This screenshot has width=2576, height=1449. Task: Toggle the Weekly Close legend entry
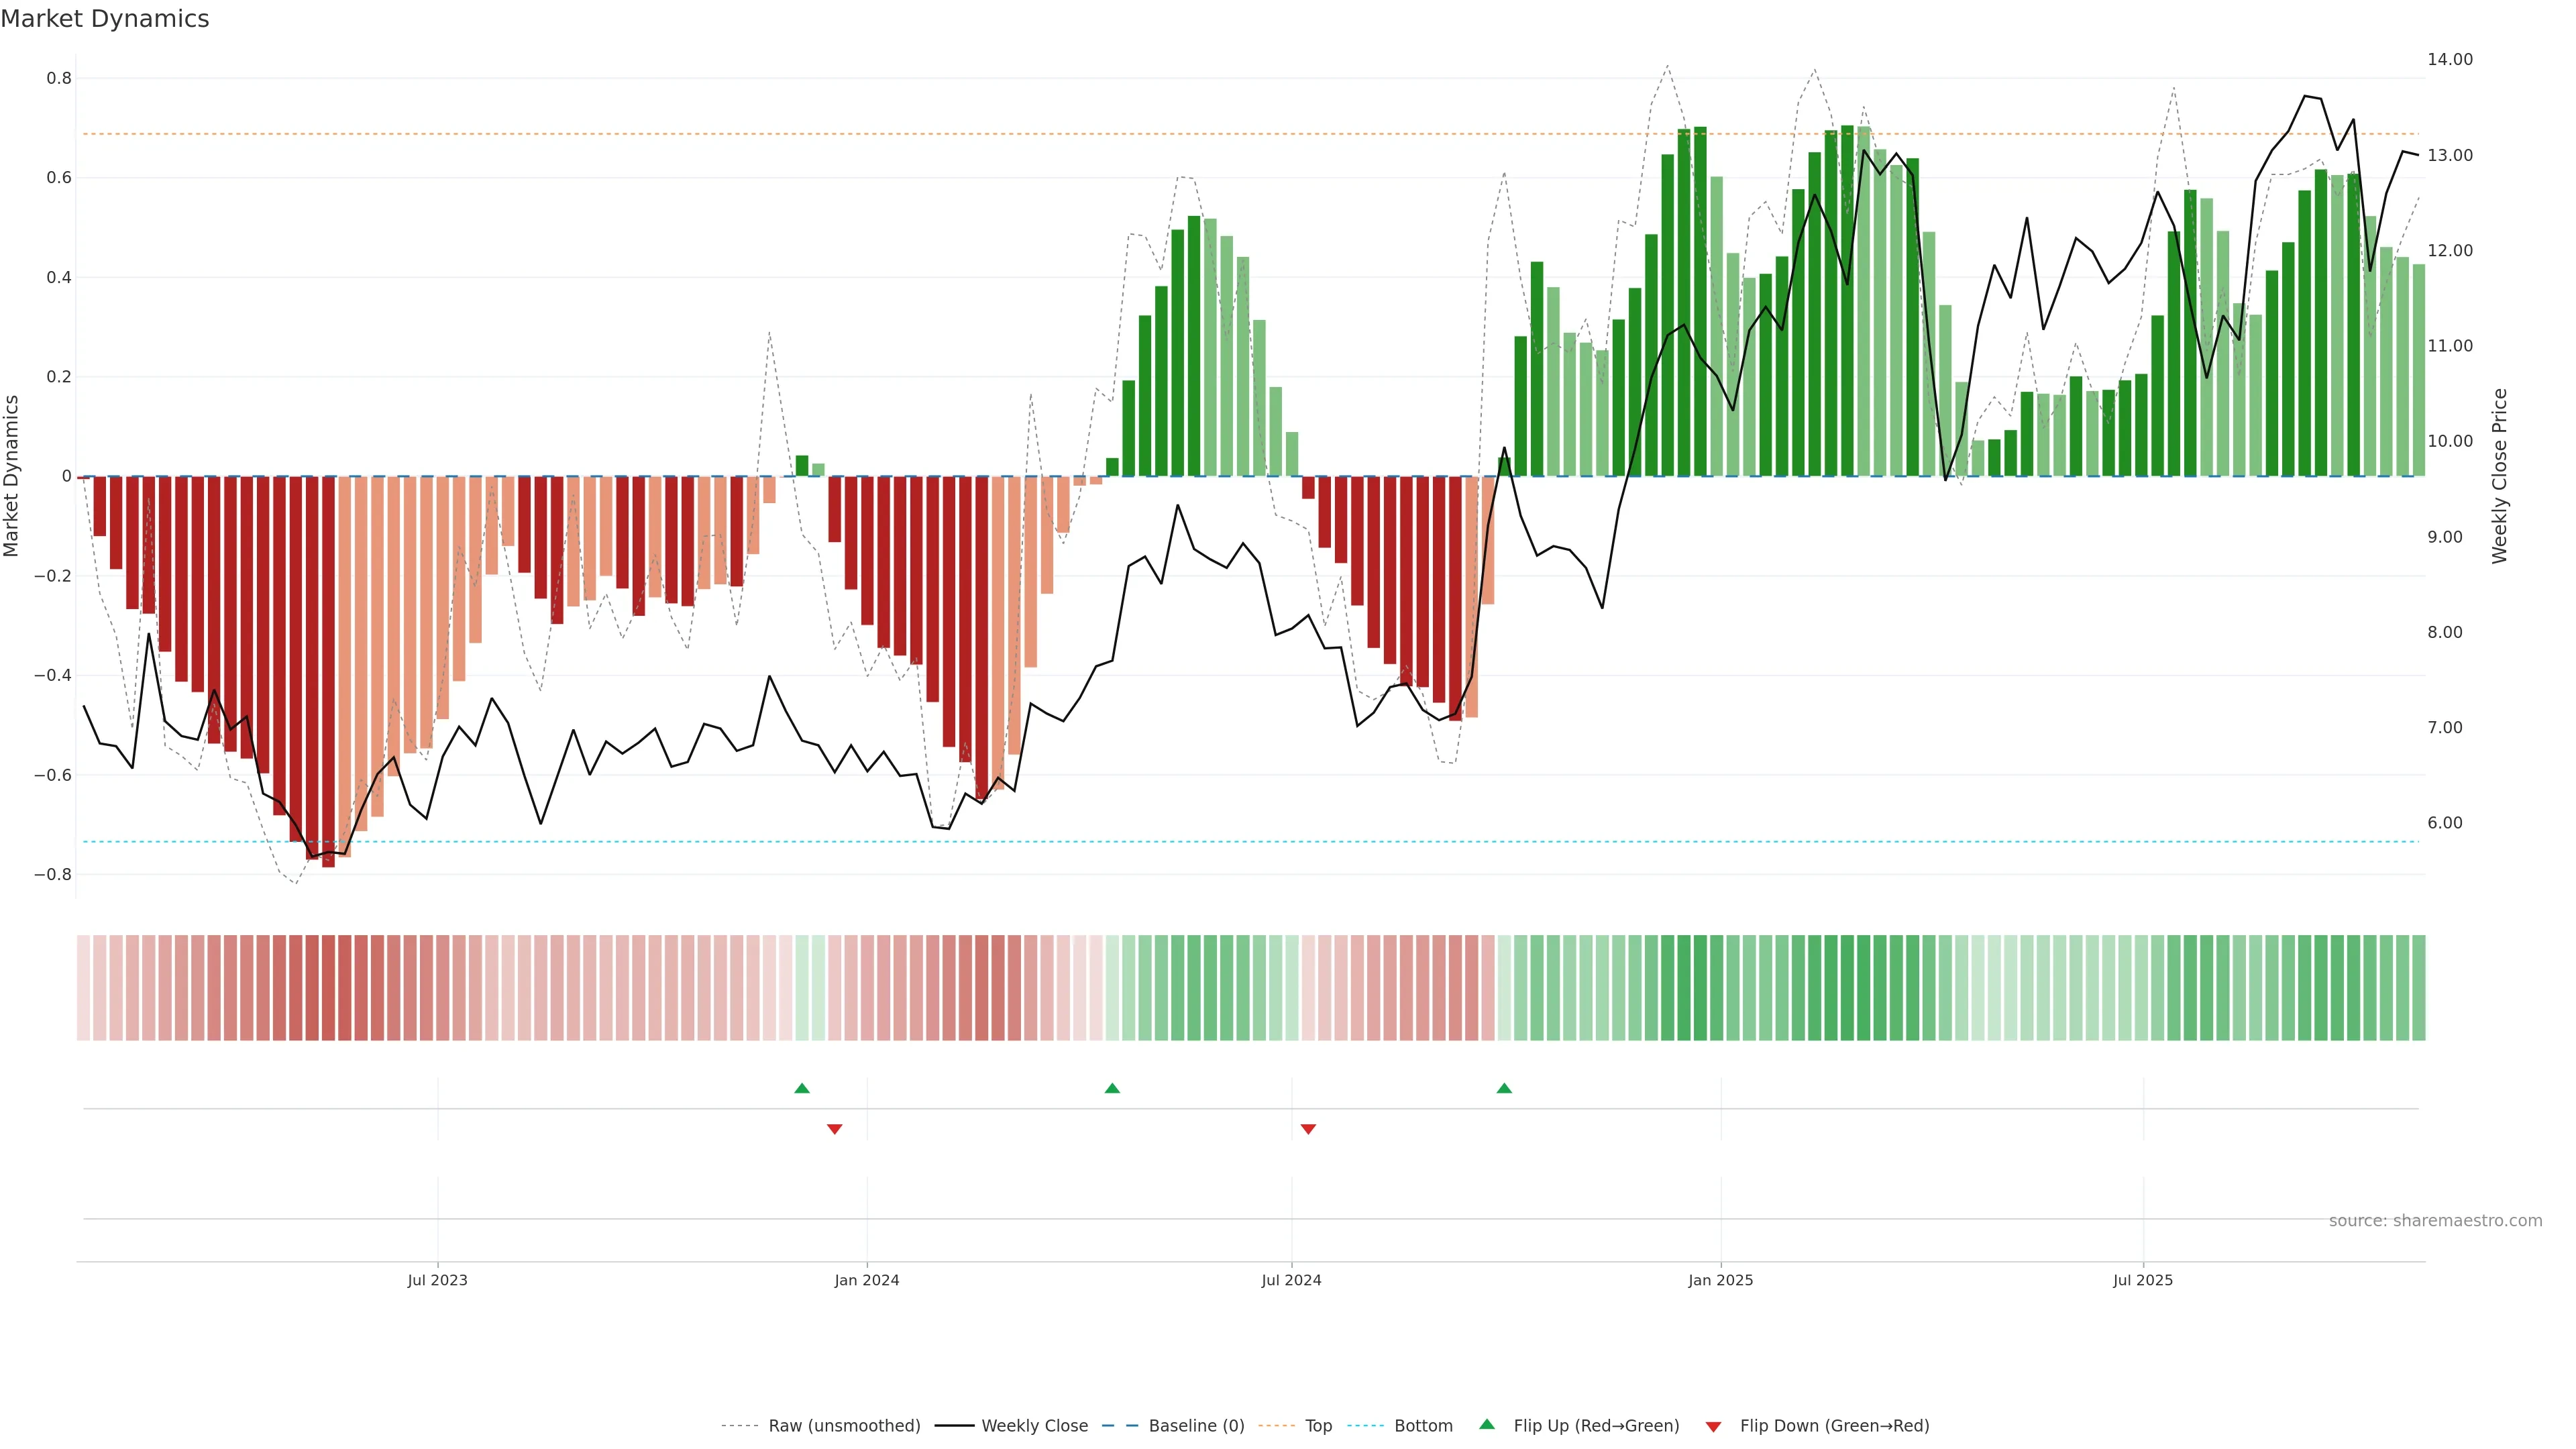click(x=1034, y=1426)
